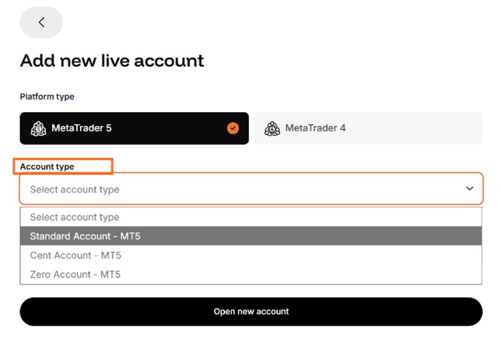
Task: Click the orange checkmark on MetaTrader 5
Action: tap(233, 128)
